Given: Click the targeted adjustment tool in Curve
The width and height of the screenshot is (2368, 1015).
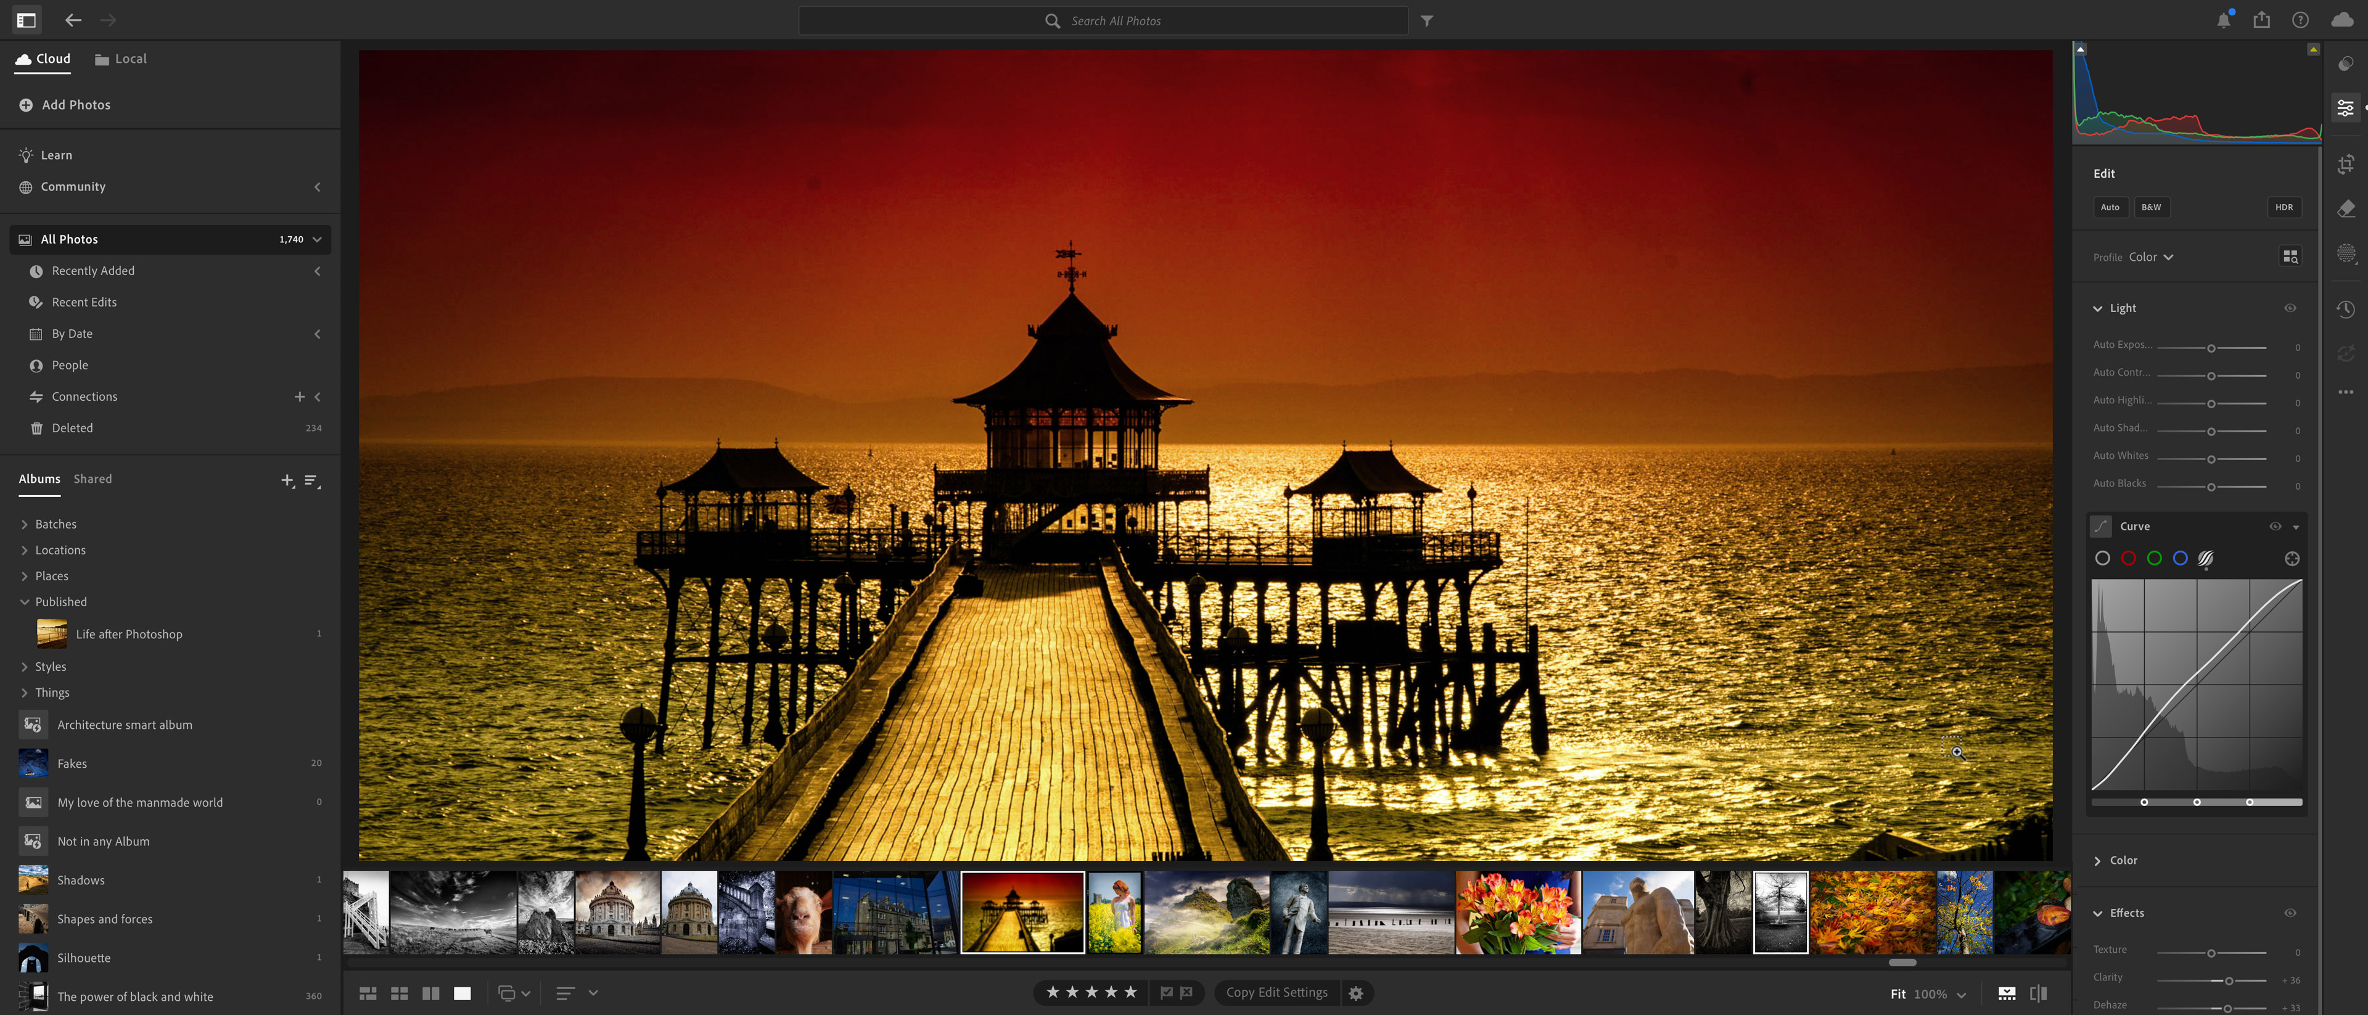Looking at the screenshot, I should point(2292,559).
